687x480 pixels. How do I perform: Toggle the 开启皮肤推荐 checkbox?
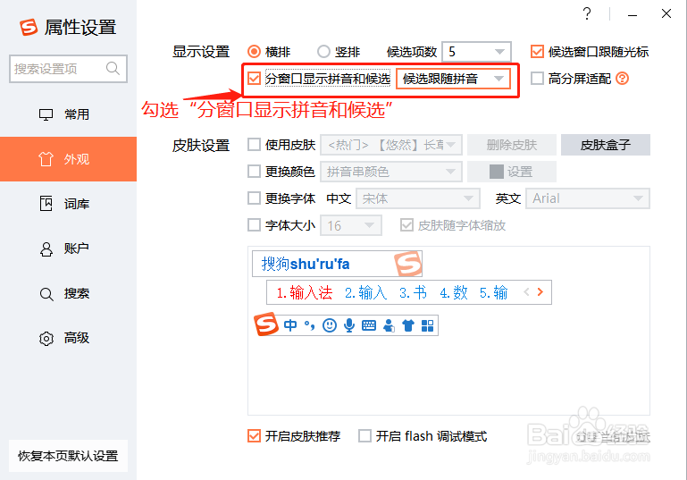coord(254,435)
